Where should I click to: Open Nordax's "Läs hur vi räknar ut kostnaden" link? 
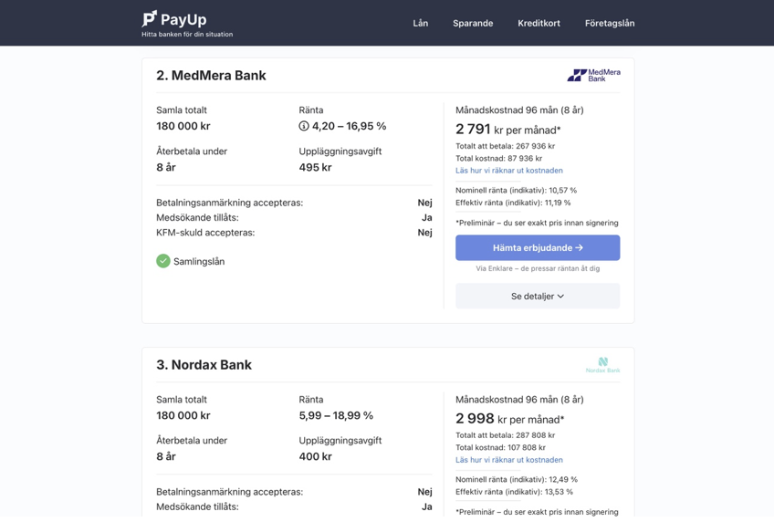point(509,460)
